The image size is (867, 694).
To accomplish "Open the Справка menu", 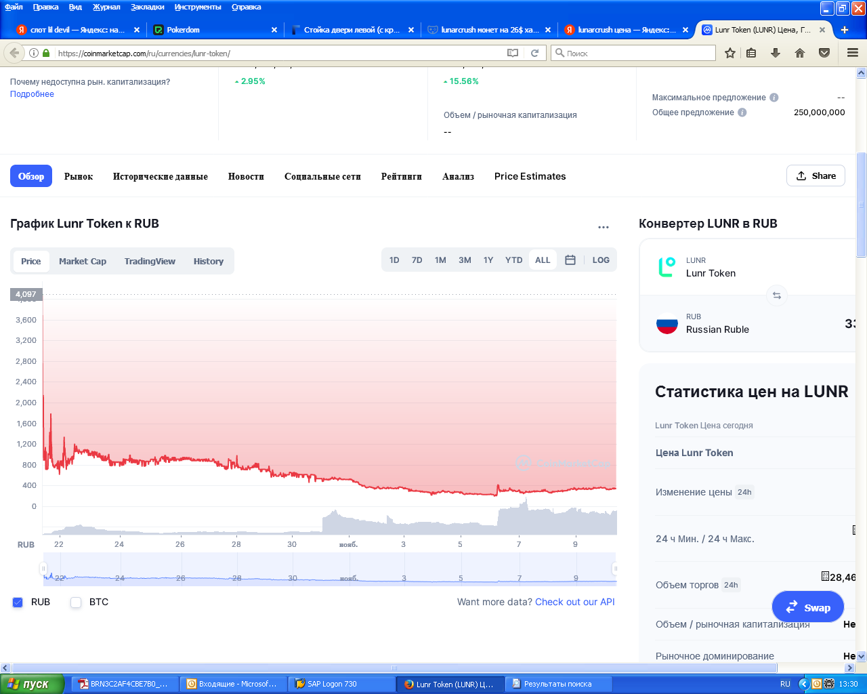I will click(247, 7).
